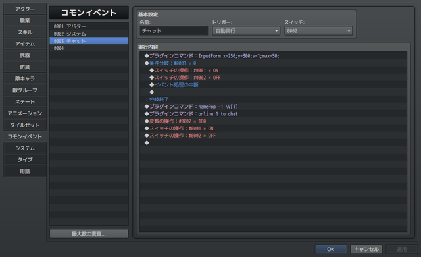Click the 最大数の変更 button
This screenshot has width=421, height=257.
click(89, 234)
